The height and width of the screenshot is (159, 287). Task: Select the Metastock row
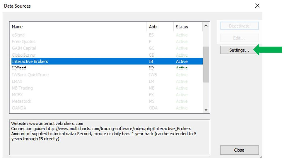coord(107,101)
